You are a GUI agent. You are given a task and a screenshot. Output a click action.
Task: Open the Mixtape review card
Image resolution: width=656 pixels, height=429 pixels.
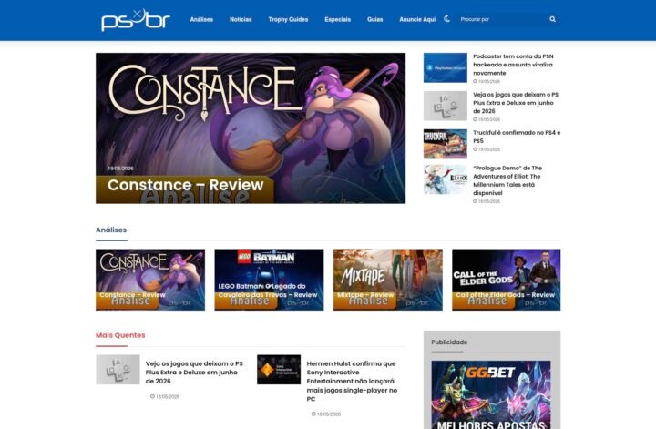pos(388,280)
